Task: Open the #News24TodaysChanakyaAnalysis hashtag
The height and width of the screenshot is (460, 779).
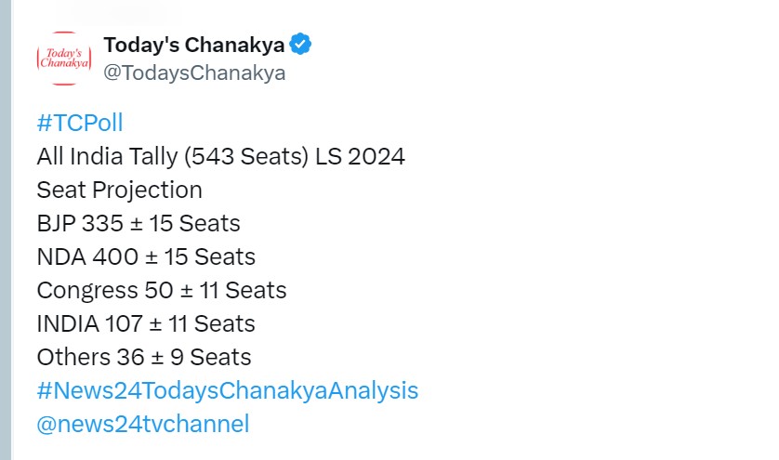Action: click(228, 390)
